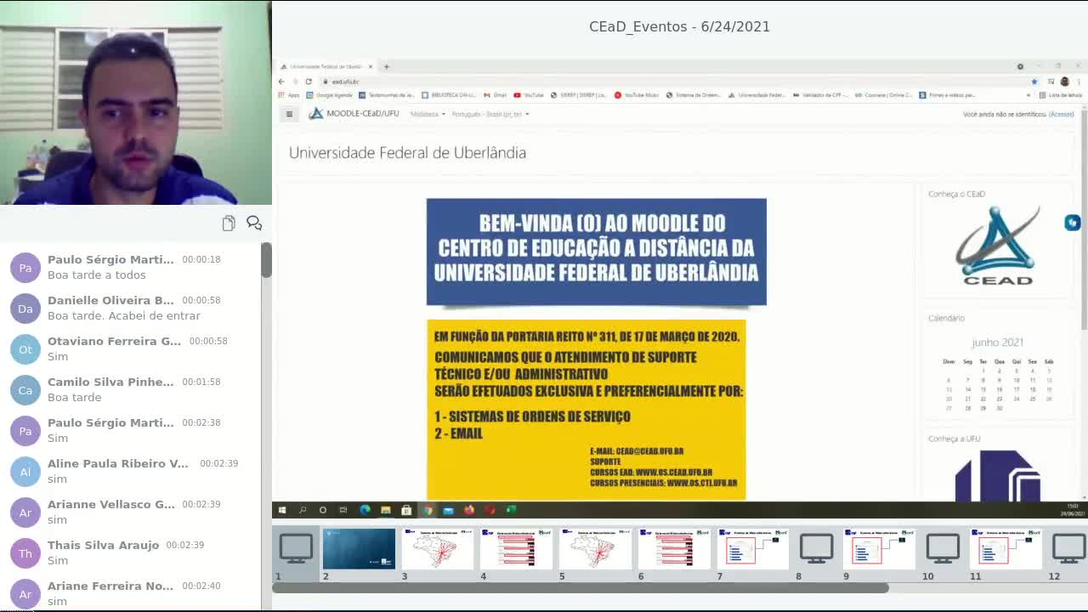Image resolution: width=1088 pixels, height=612 pixels.
Task: Jump to slide thumbnail 3 with Brazil map
Action: (x=438, y=549)
